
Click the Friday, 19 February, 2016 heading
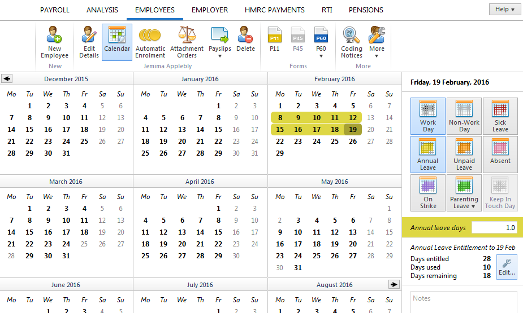click(449, 82)
